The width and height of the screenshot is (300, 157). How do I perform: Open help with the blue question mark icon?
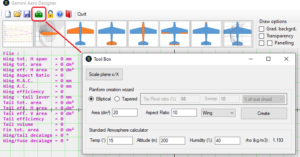60,14
